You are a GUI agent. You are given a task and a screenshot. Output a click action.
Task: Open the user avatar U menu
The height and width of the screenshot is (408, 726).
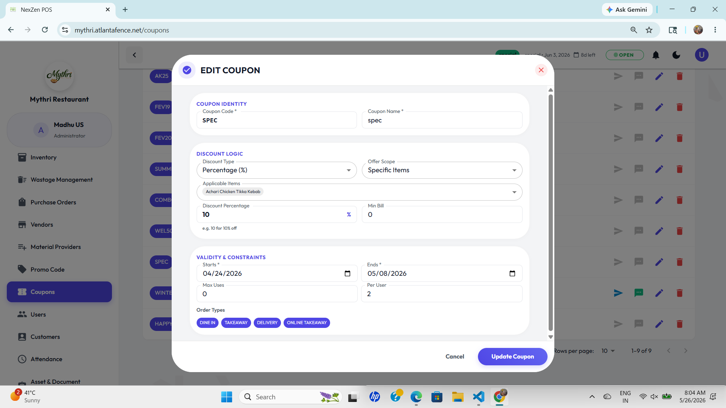(701, 55)
